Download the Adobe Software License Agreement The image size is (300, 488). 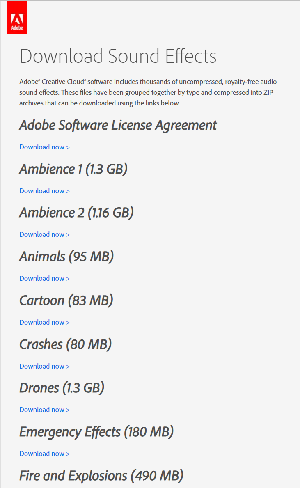(44, 147)
